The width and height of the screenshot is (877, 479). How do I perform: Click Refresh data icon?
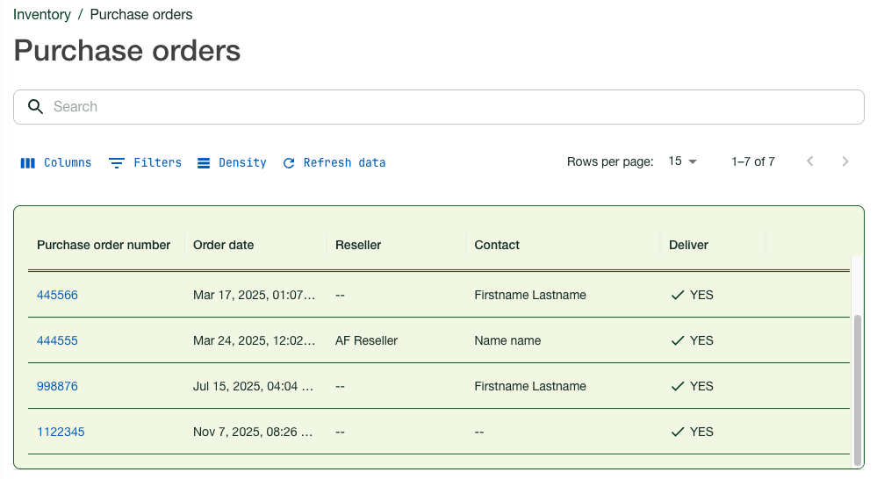pos(289,163)
